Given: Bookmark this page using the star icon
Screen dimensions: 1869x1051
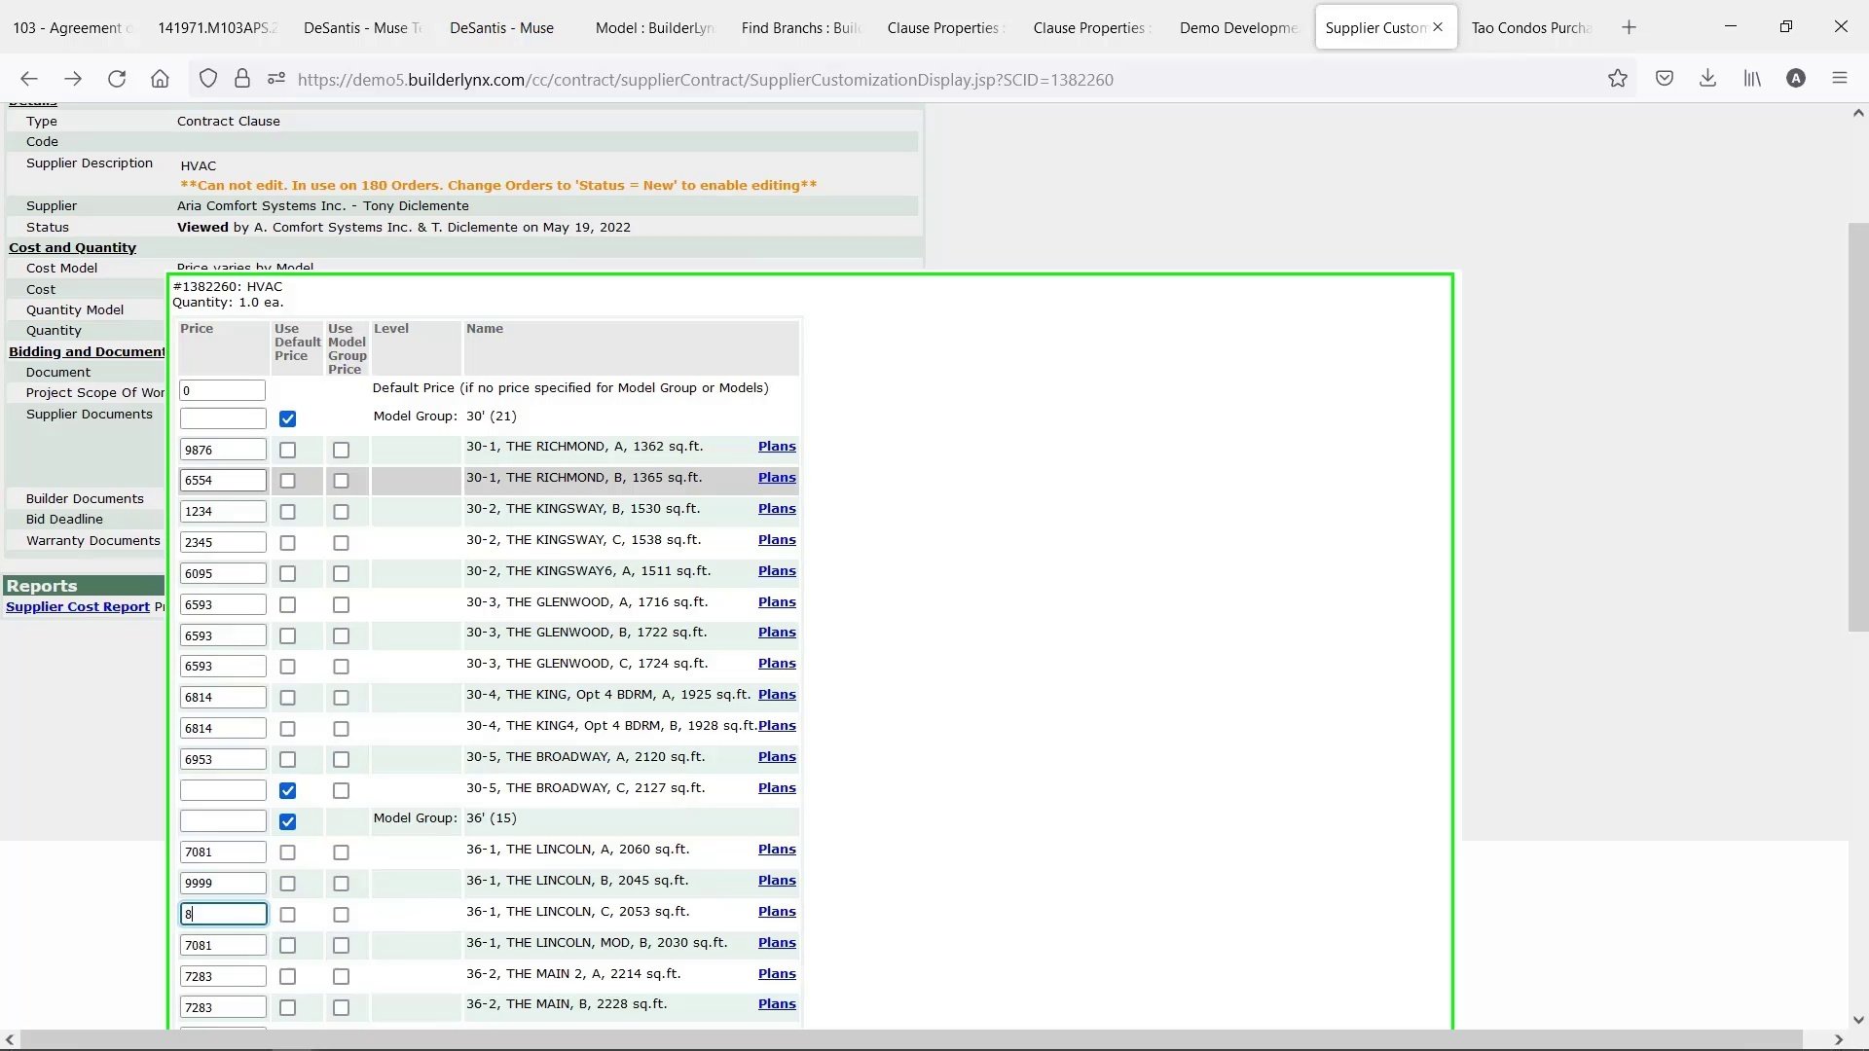Looking at the screenshot, I should 1619,79.
